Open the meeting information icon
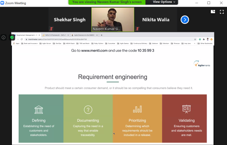Image resolution: width=227 pixels, height=145 pixels. click(4, 38)
